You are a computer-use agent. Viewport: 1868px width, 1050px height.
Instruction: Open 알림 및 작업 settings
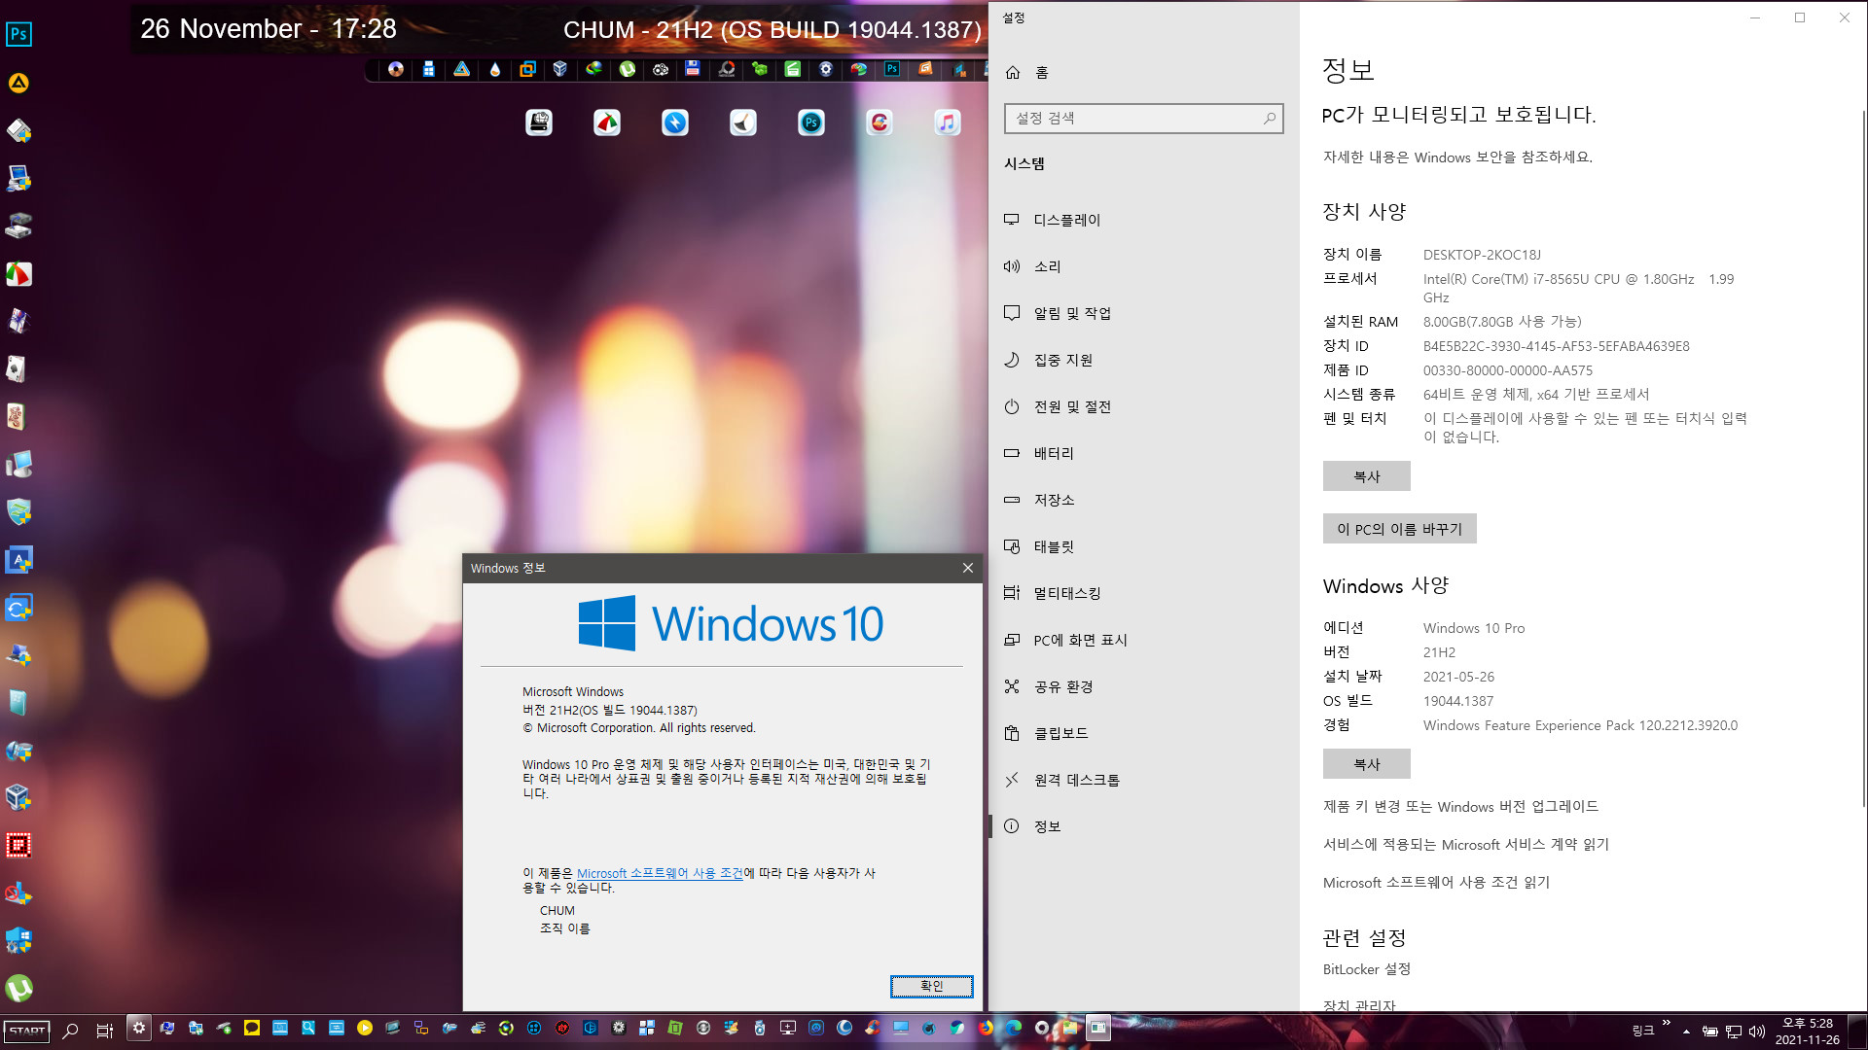point(1144,313)
